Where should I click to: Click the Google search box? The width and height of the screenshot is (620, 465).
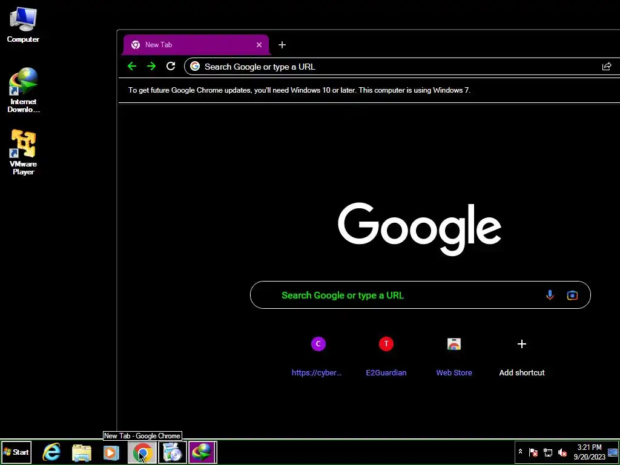[420, 295]
